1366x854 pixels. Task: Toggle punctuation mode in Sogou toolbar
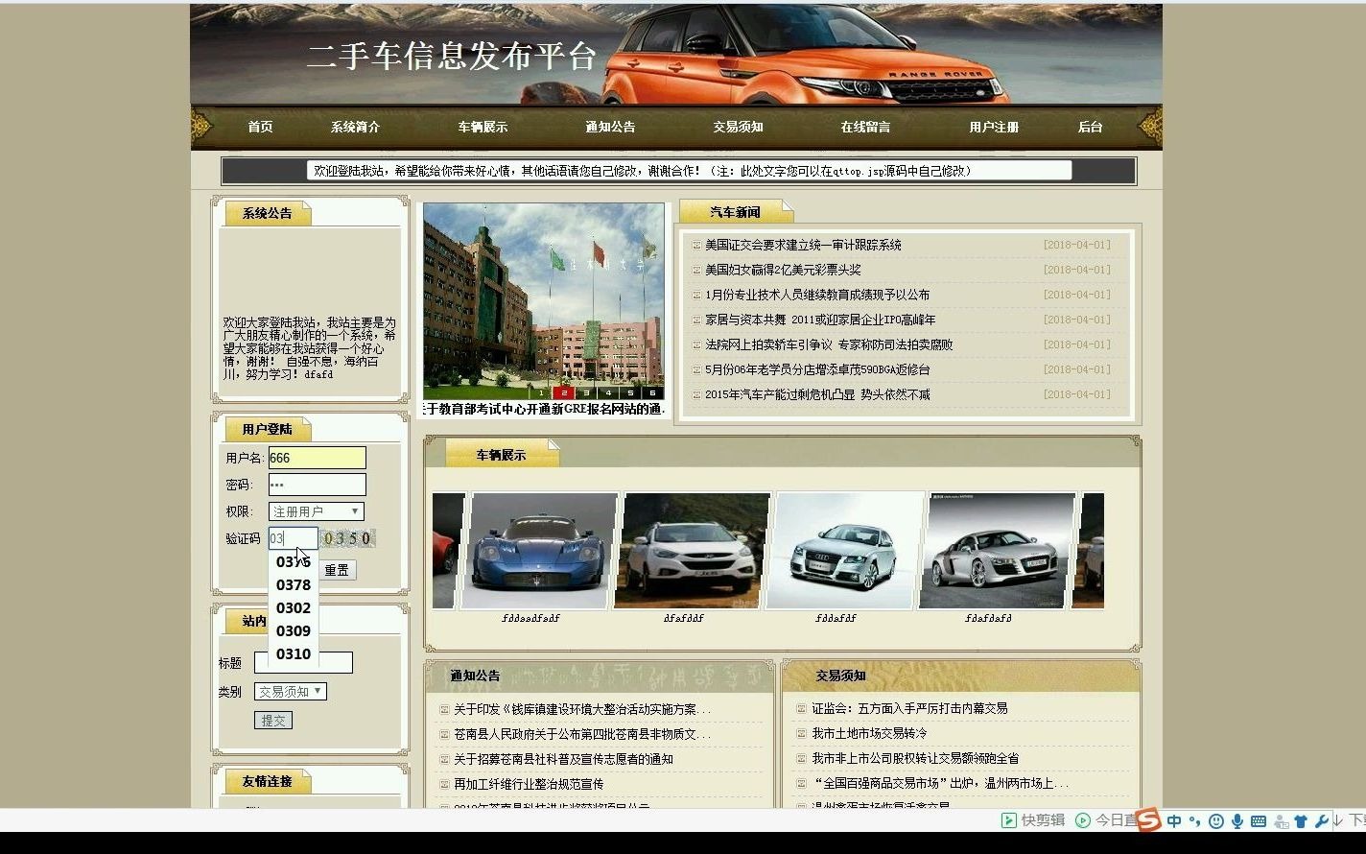click(1194, 821)
